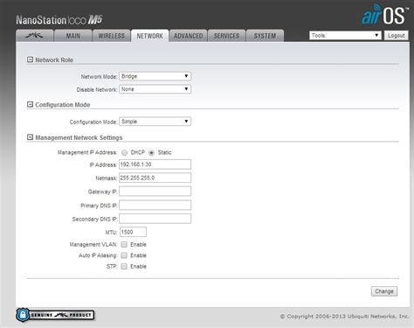Image resolution: width=414 pixels, height=328 pixels.
Task: Select the NETWORK tab
Action: click(x=149, y=36)
